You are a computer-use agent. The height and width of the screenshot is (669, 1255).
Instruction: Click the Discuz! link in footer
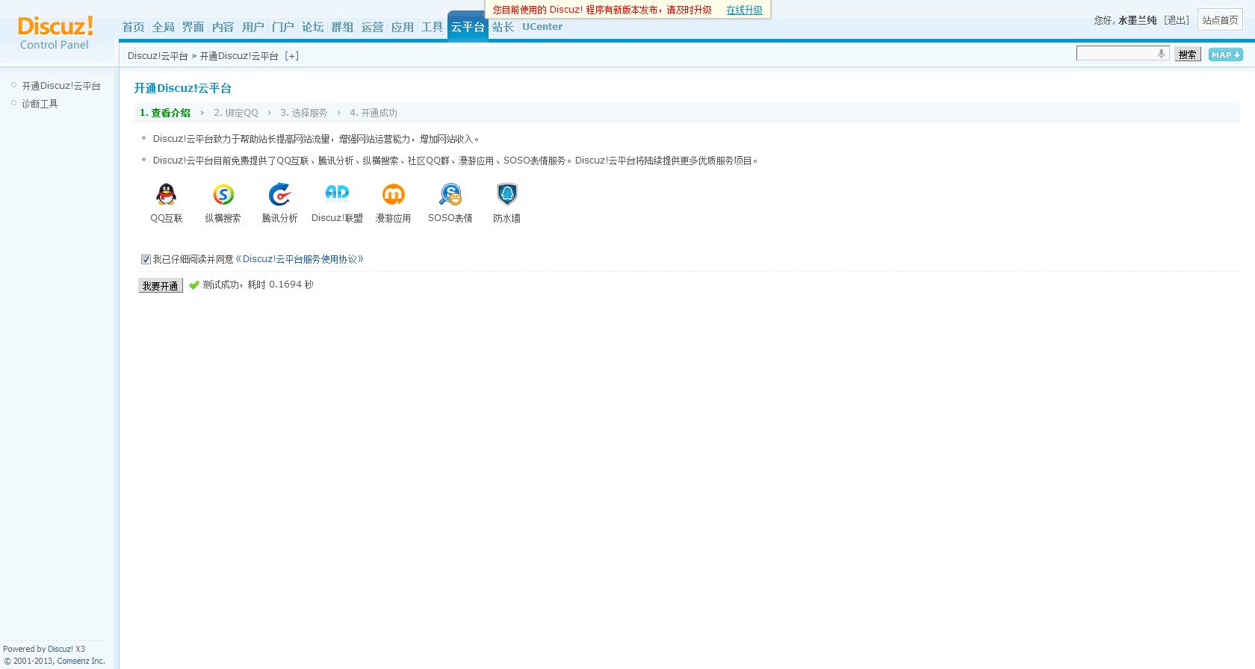pos(61,649)
